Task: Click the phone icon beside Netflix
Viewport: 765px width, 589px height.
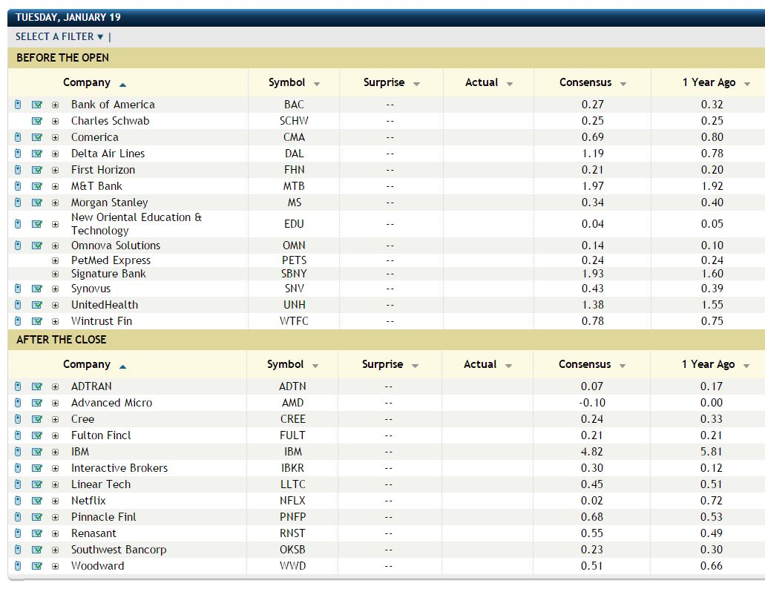Action: pos(18,501)
